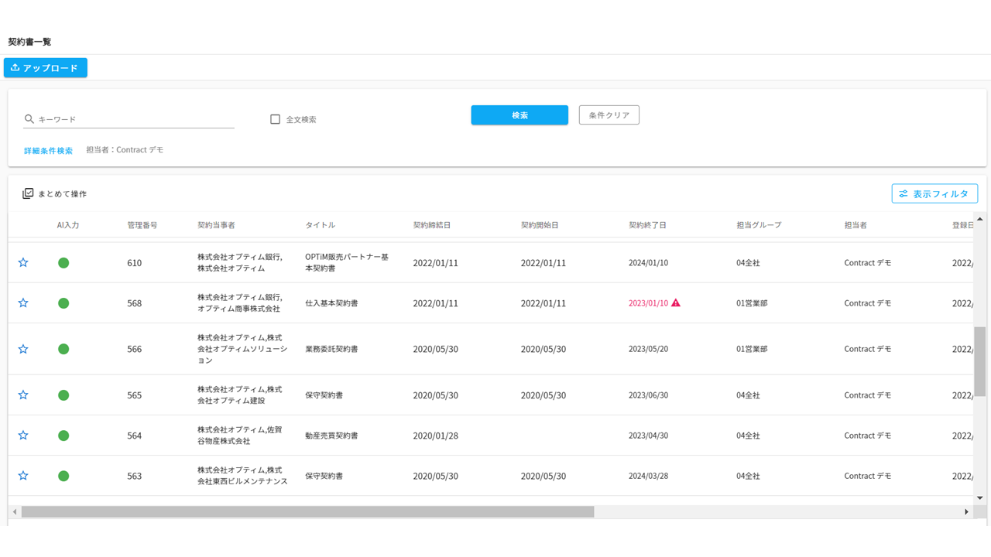
Task: Click the キーワード search input field
Action: 135,119
